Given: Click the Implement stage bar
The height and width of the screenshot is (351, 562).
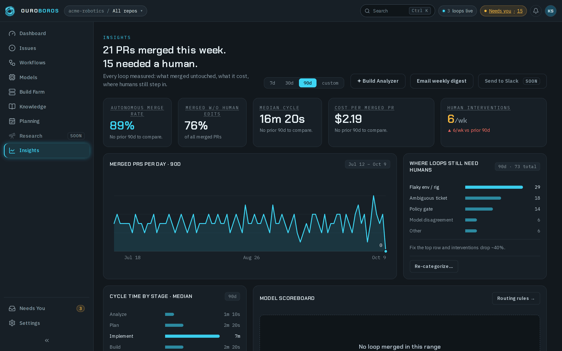Looking at the screenshot, I should pyautogui.click(x=192, y=336).
